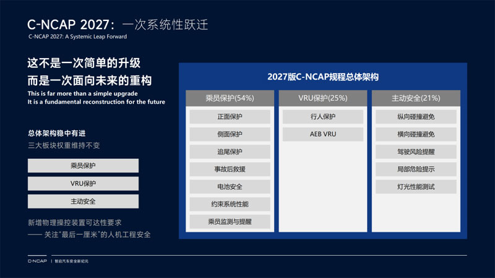
Task: Click the 行人保护 item
Action: click(322, 117)
